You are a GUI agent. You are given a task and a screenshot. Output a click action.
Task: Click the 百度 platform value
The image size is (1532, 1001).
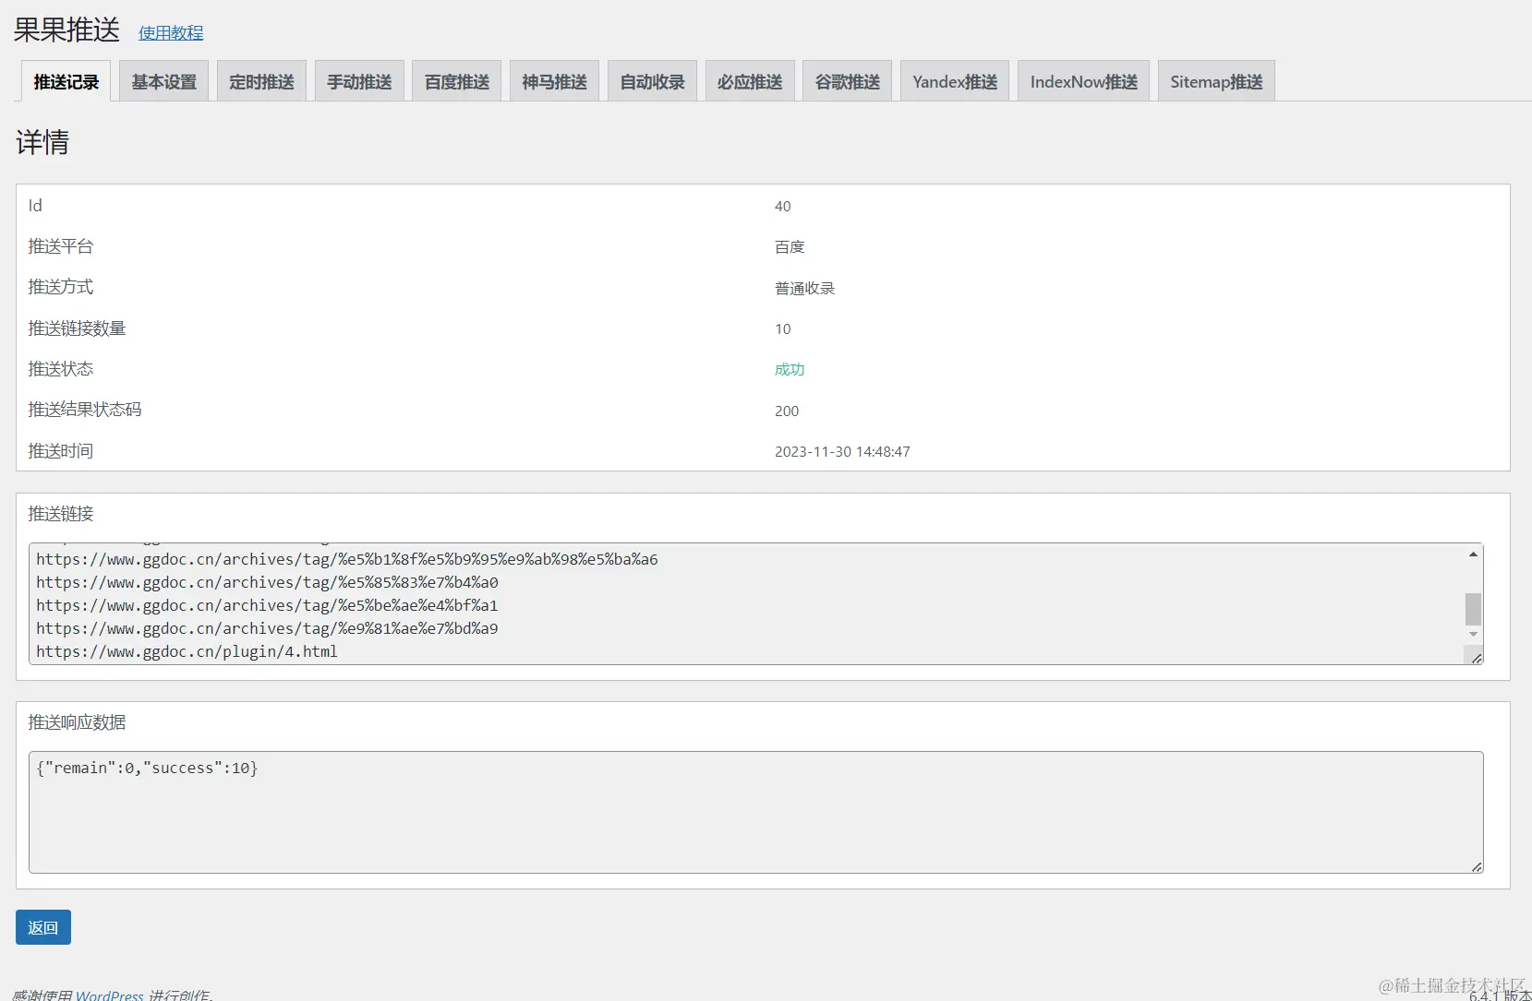point(790,247)
